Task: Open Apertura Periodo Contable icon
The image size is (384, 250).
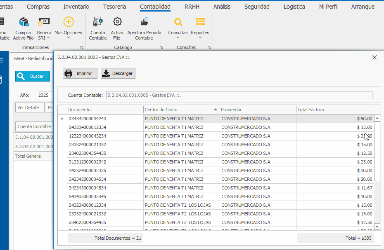Action: 145,22
